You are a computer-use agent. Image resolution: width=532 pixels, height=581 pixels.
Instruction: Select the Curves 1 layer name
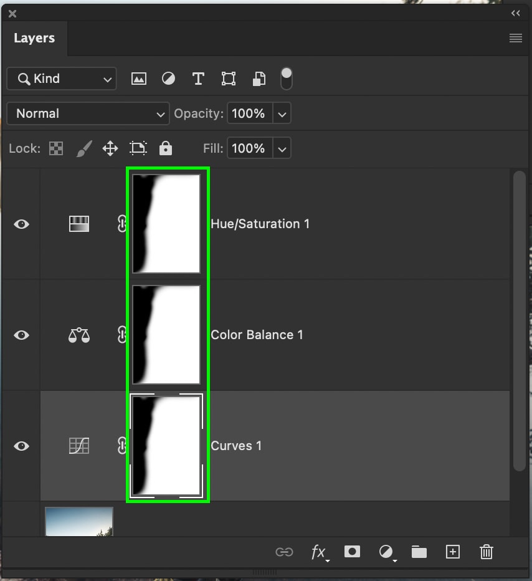coord(236,446)
